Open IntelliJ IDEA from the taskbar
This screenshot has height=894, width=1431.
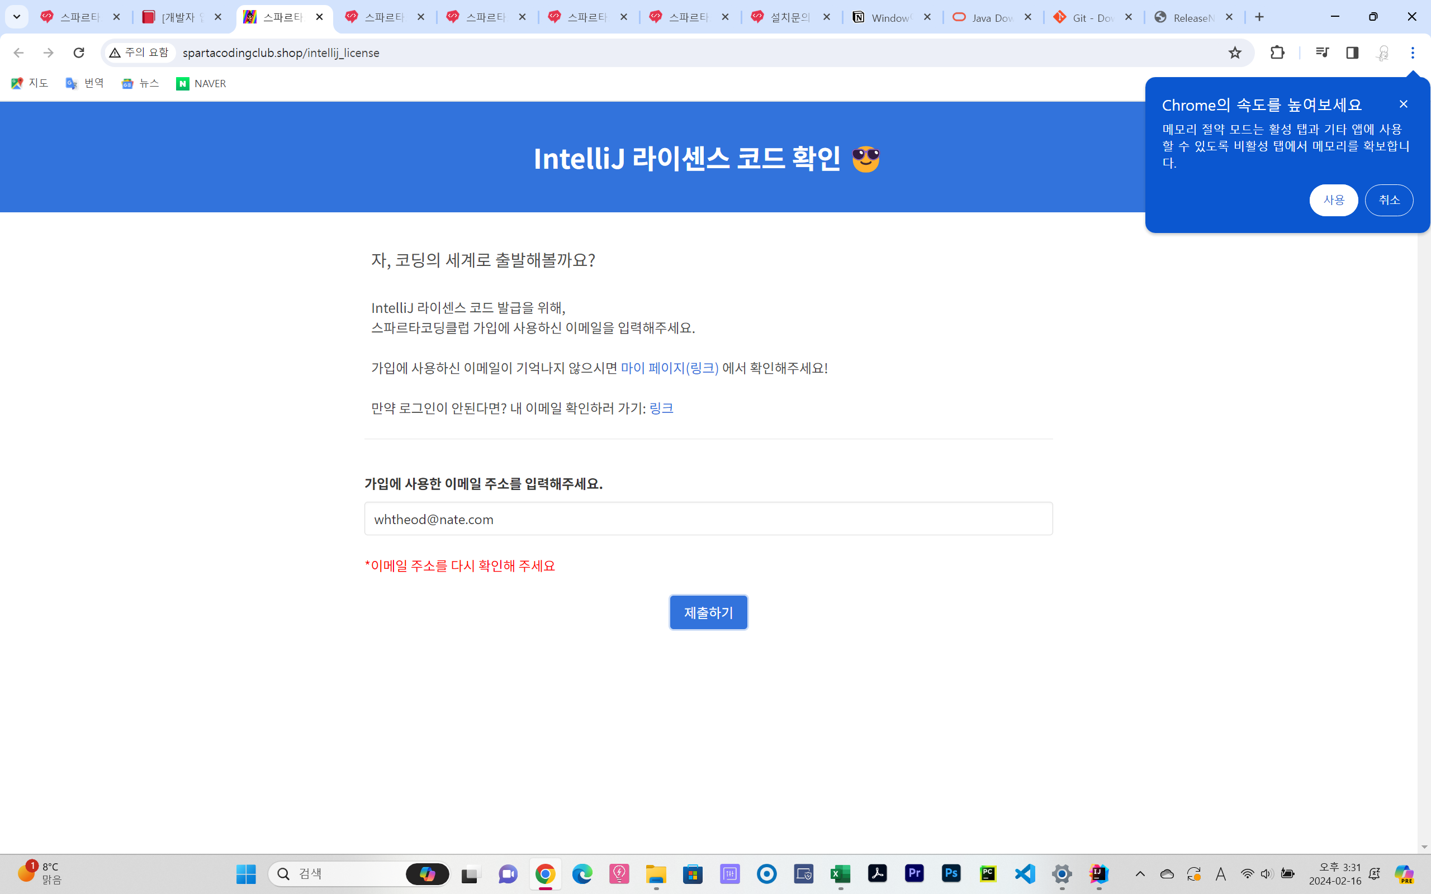click(1098, 873)
